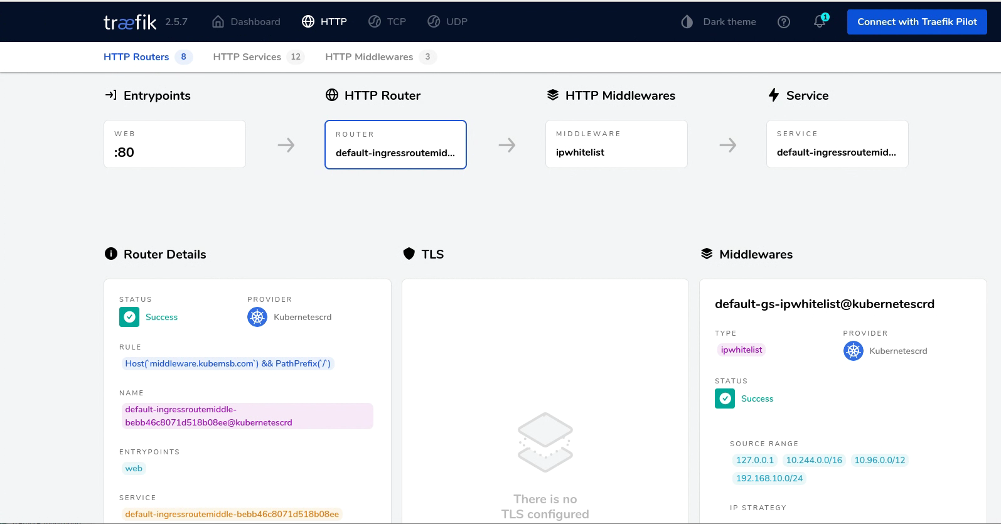Viewport: 1001px width, 524px height.
Task: Click the Dashboard home icon
Action: point(218,22)
